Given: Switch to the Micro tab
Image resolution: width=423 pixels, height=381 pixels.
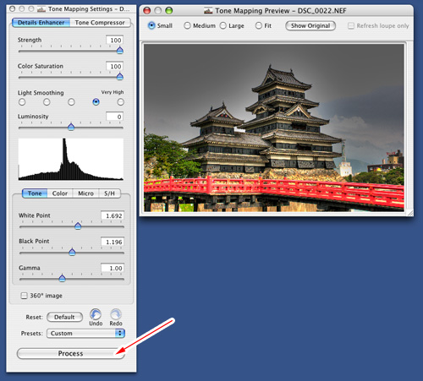Looking at the screenshot, I should click(85, 193).
